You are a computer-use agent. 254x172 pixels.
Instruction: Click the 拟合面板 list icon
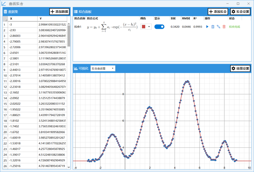[75, 12]
